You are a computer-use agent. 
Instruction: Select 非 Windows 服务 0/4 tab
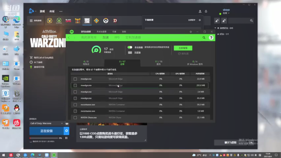195,63
